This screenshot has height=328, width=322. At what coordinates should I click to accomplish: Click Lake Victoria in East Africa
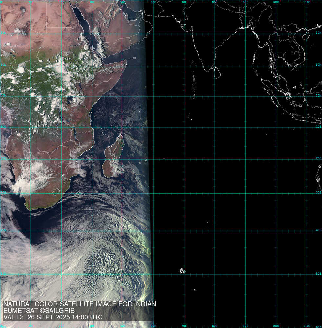pyautogui.click(x=70, y=99)
